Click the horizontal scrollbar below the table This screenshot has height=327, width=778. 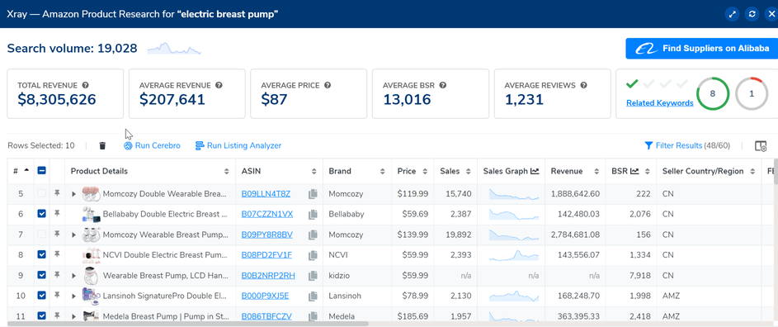coord(189,324)
